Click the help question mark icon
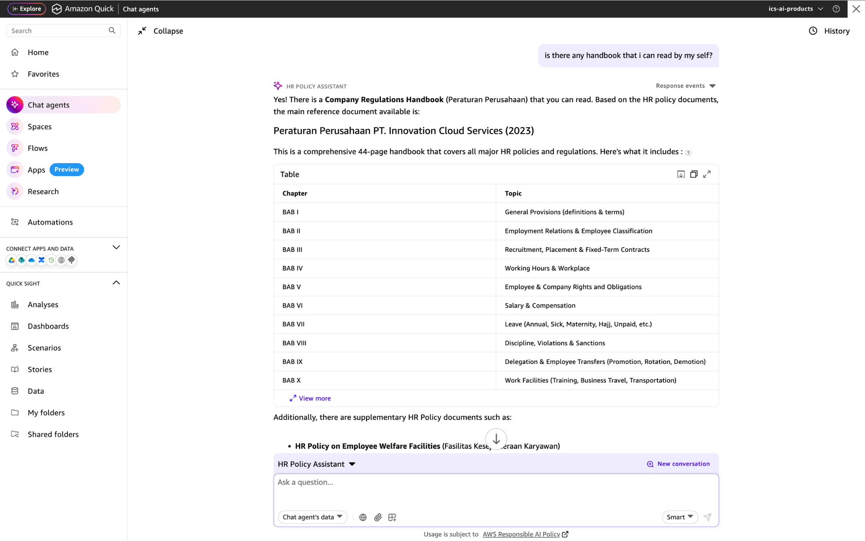 [x=836, y=9]
